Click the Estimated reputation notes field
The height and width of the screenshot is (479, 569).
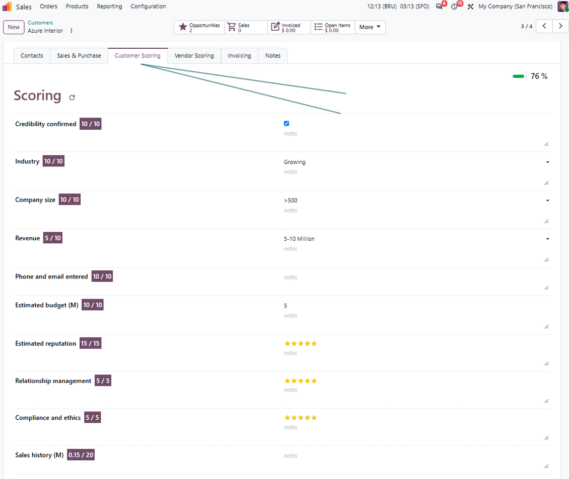click(416, 358)
